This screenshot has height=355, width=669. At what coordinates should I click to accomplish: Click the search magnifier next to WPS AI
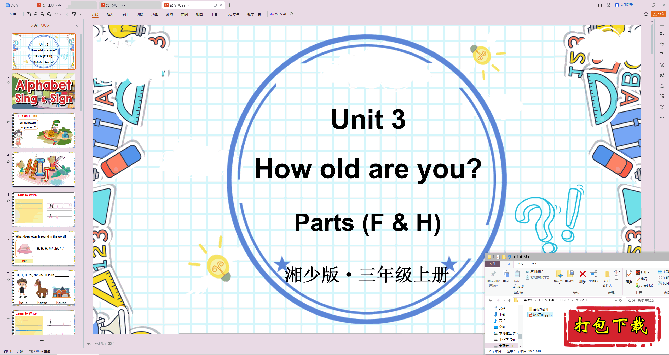(x=292, y=14)
